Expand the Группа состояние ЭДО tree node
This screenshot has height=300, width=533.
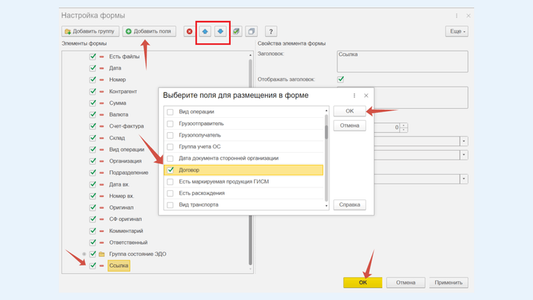(x=84, y=254)
